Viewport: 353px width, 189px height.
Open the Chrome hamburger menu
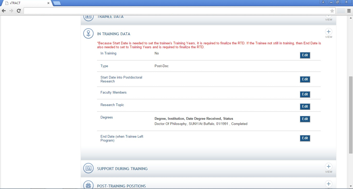349,11
